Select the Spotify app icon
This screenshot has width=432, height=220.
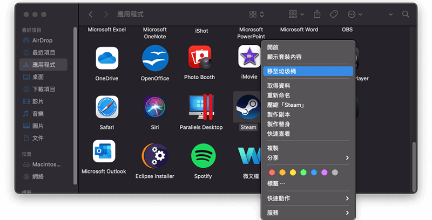pos(204,156)
